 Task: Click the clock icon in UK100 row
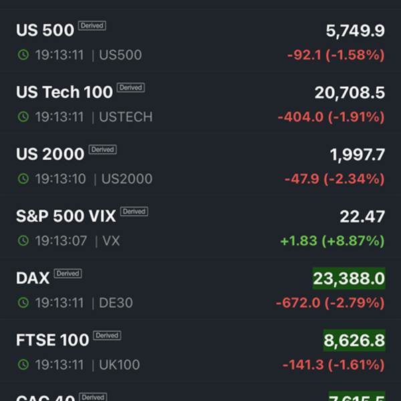tap(23, 365)
